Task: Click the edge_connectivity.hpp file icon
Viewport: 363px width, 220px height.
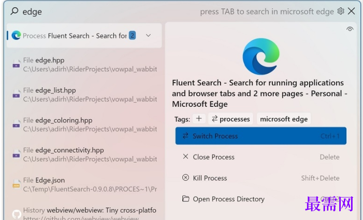Action: click(16, 154)
